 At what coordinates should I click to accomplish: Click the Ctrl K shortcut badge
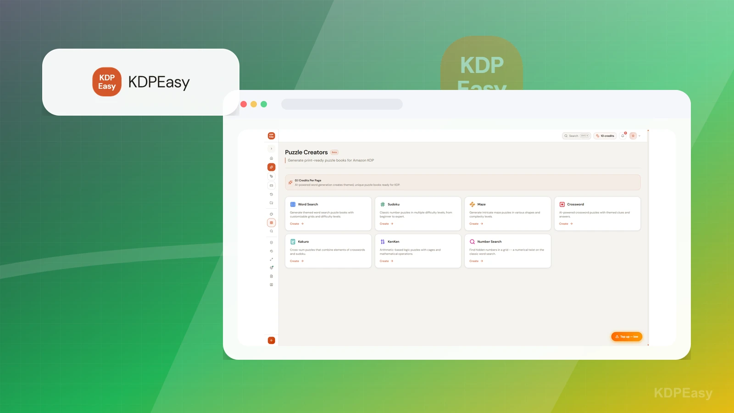[584, 136]
